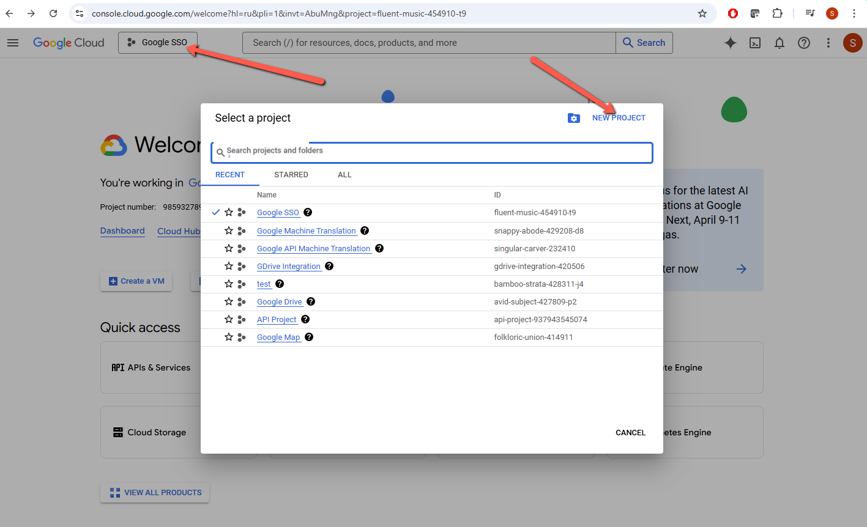867x527 pixels.
Task: Bookmark this page with the star icon
Action: click(x=702, y=13)
